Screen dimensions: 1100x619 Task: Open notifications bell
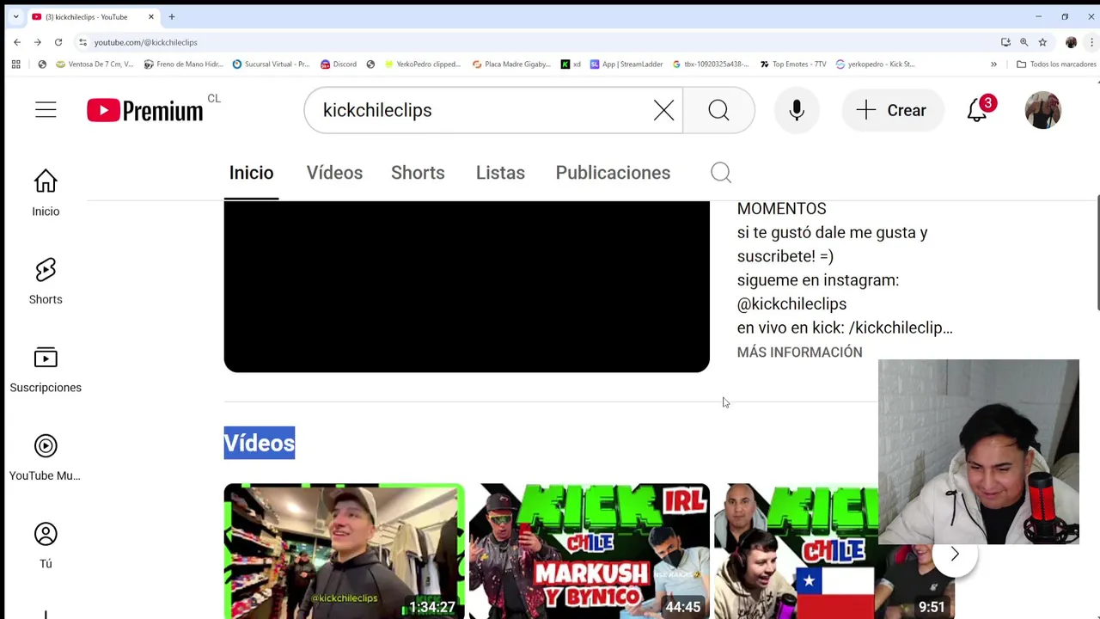(977, 110)
